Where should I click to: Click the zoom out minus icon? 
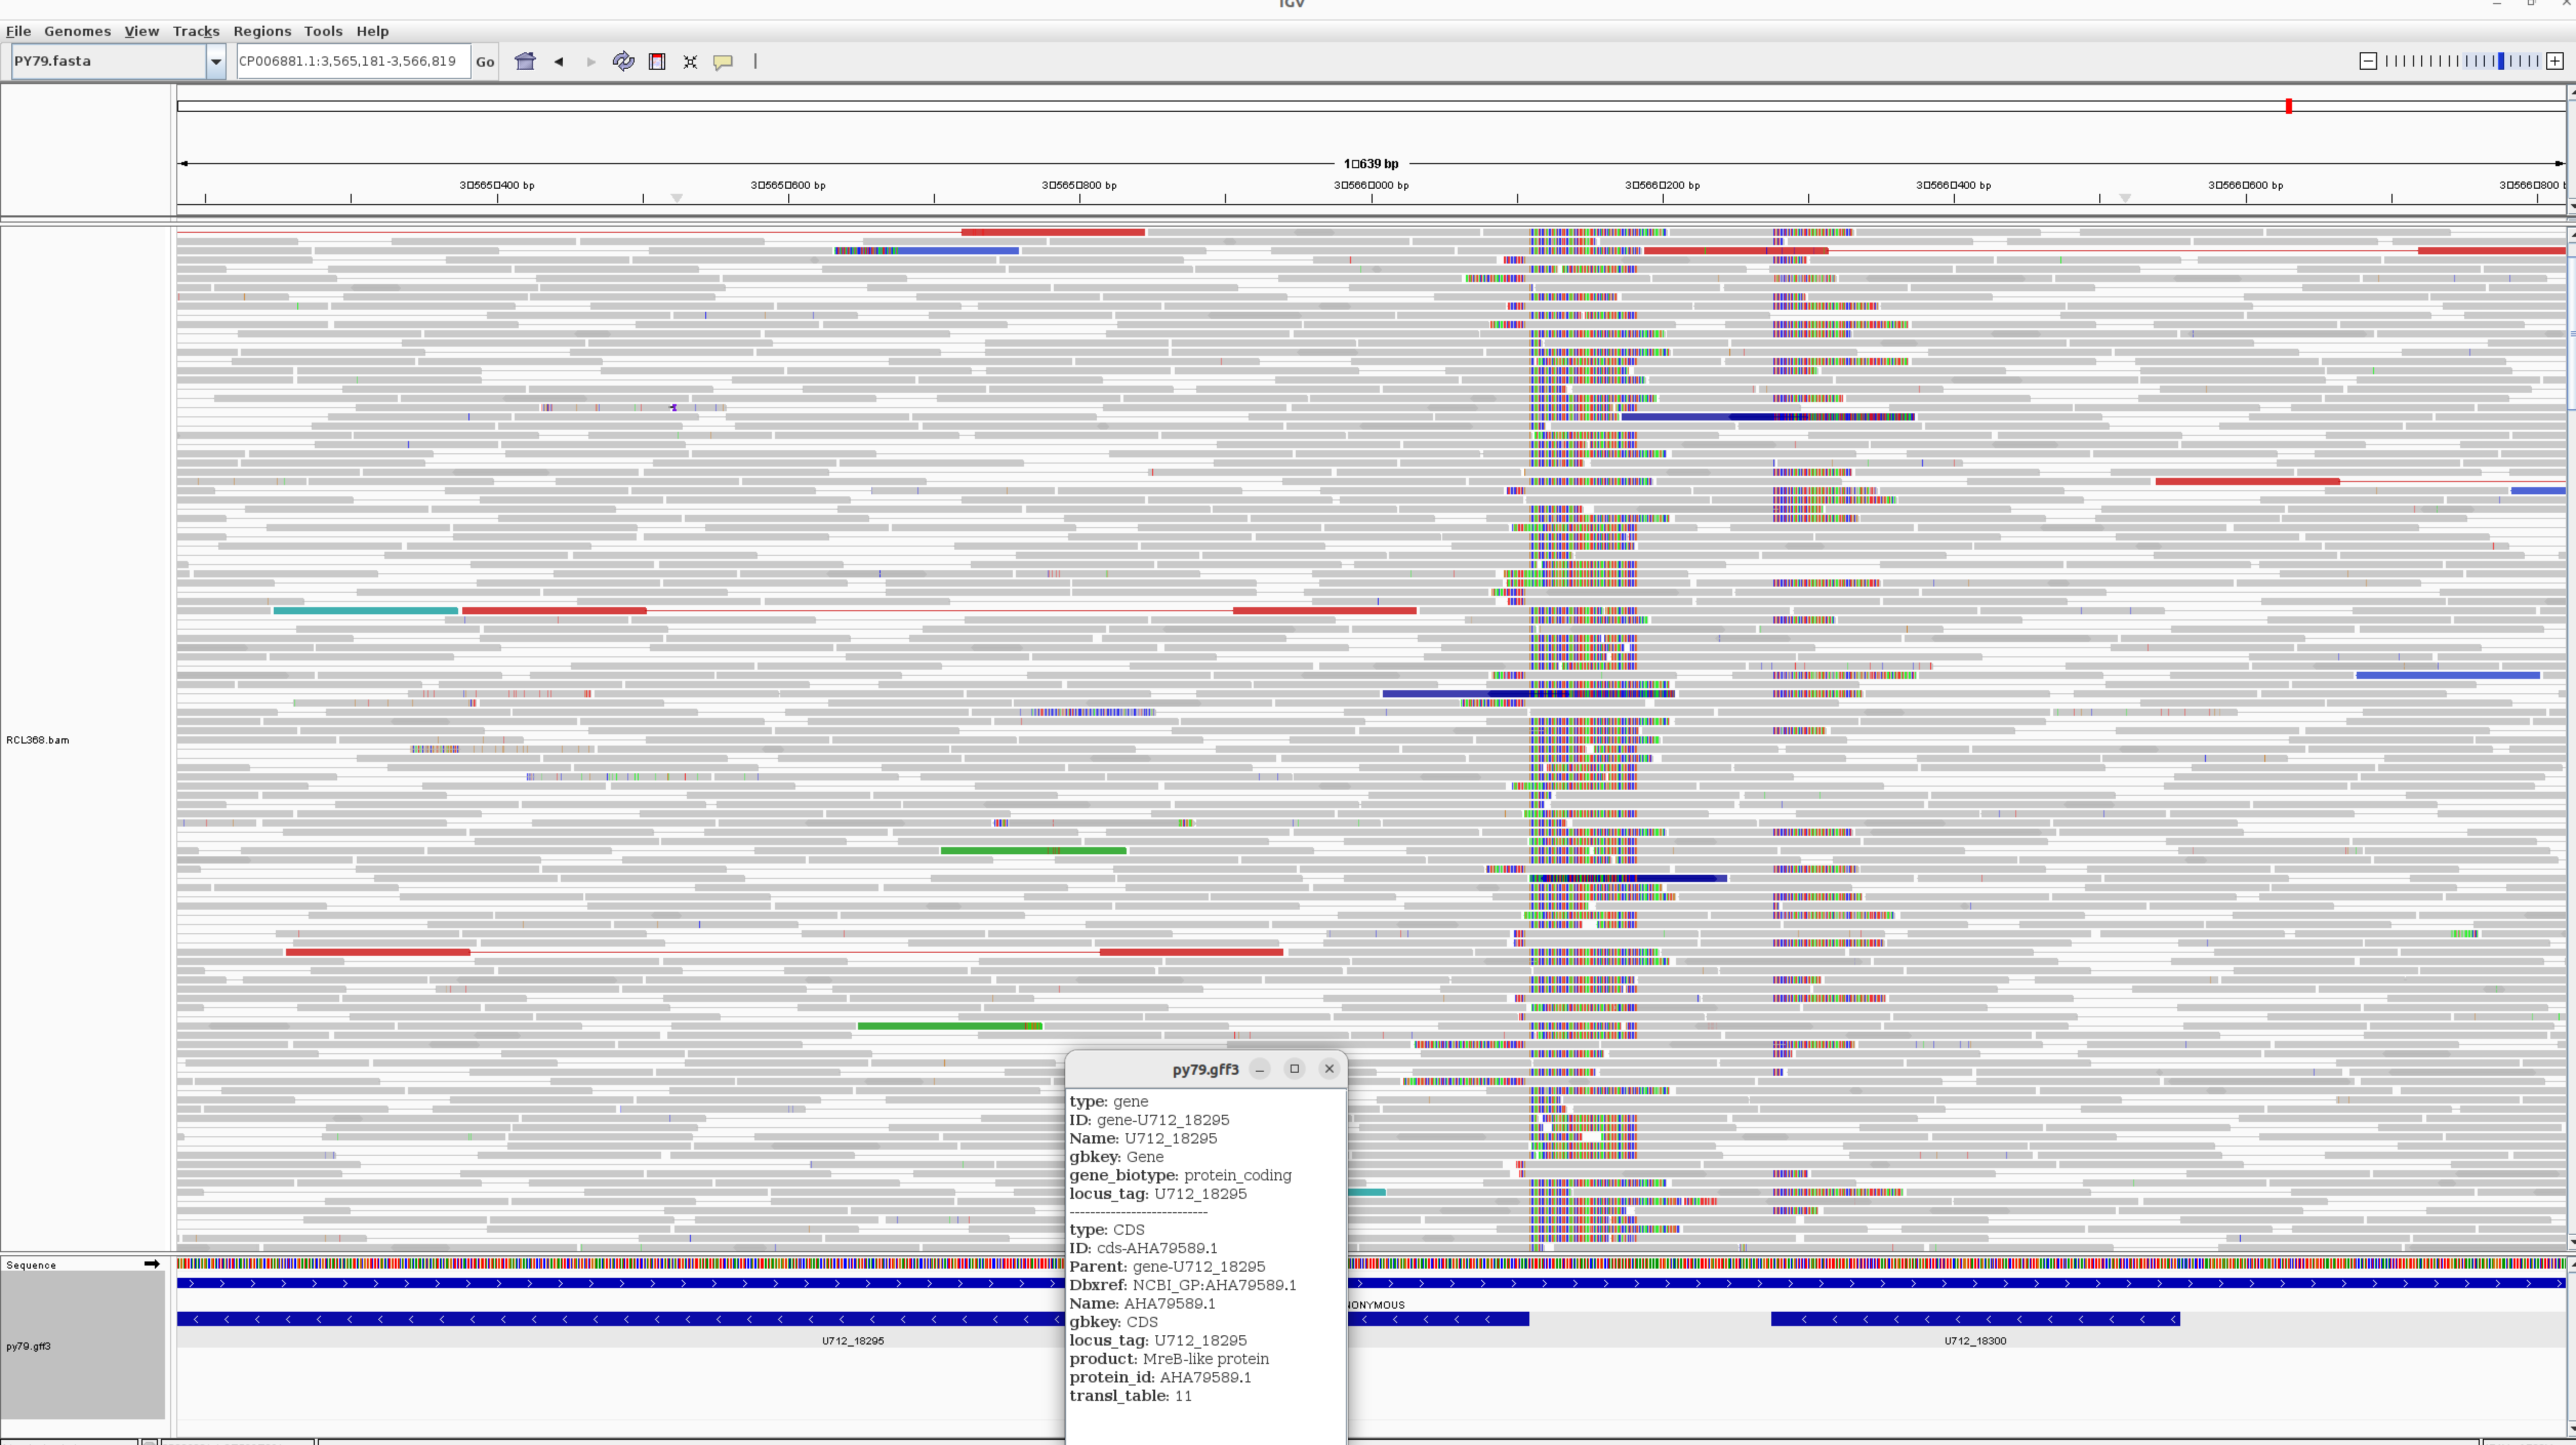click(2368, 61)
